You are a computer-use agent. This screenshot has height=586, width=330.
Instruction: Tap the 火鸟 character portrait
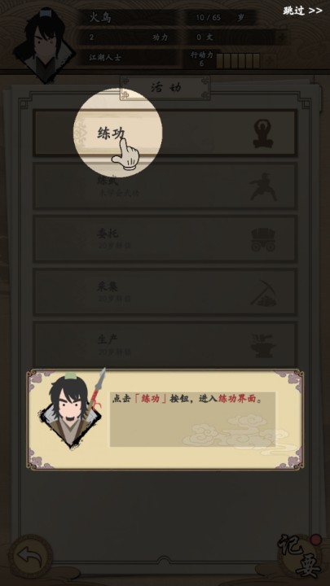coord(45,44)
